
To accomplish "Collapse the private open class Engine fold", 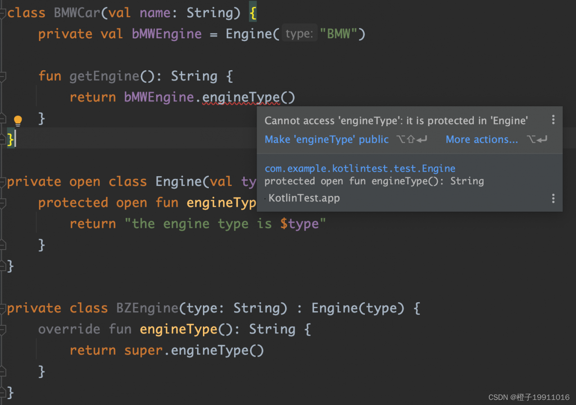I will pos(3,182).
